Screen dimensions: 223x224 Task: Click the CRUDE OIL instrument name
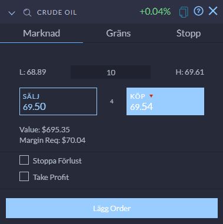(x=57, y=12)
